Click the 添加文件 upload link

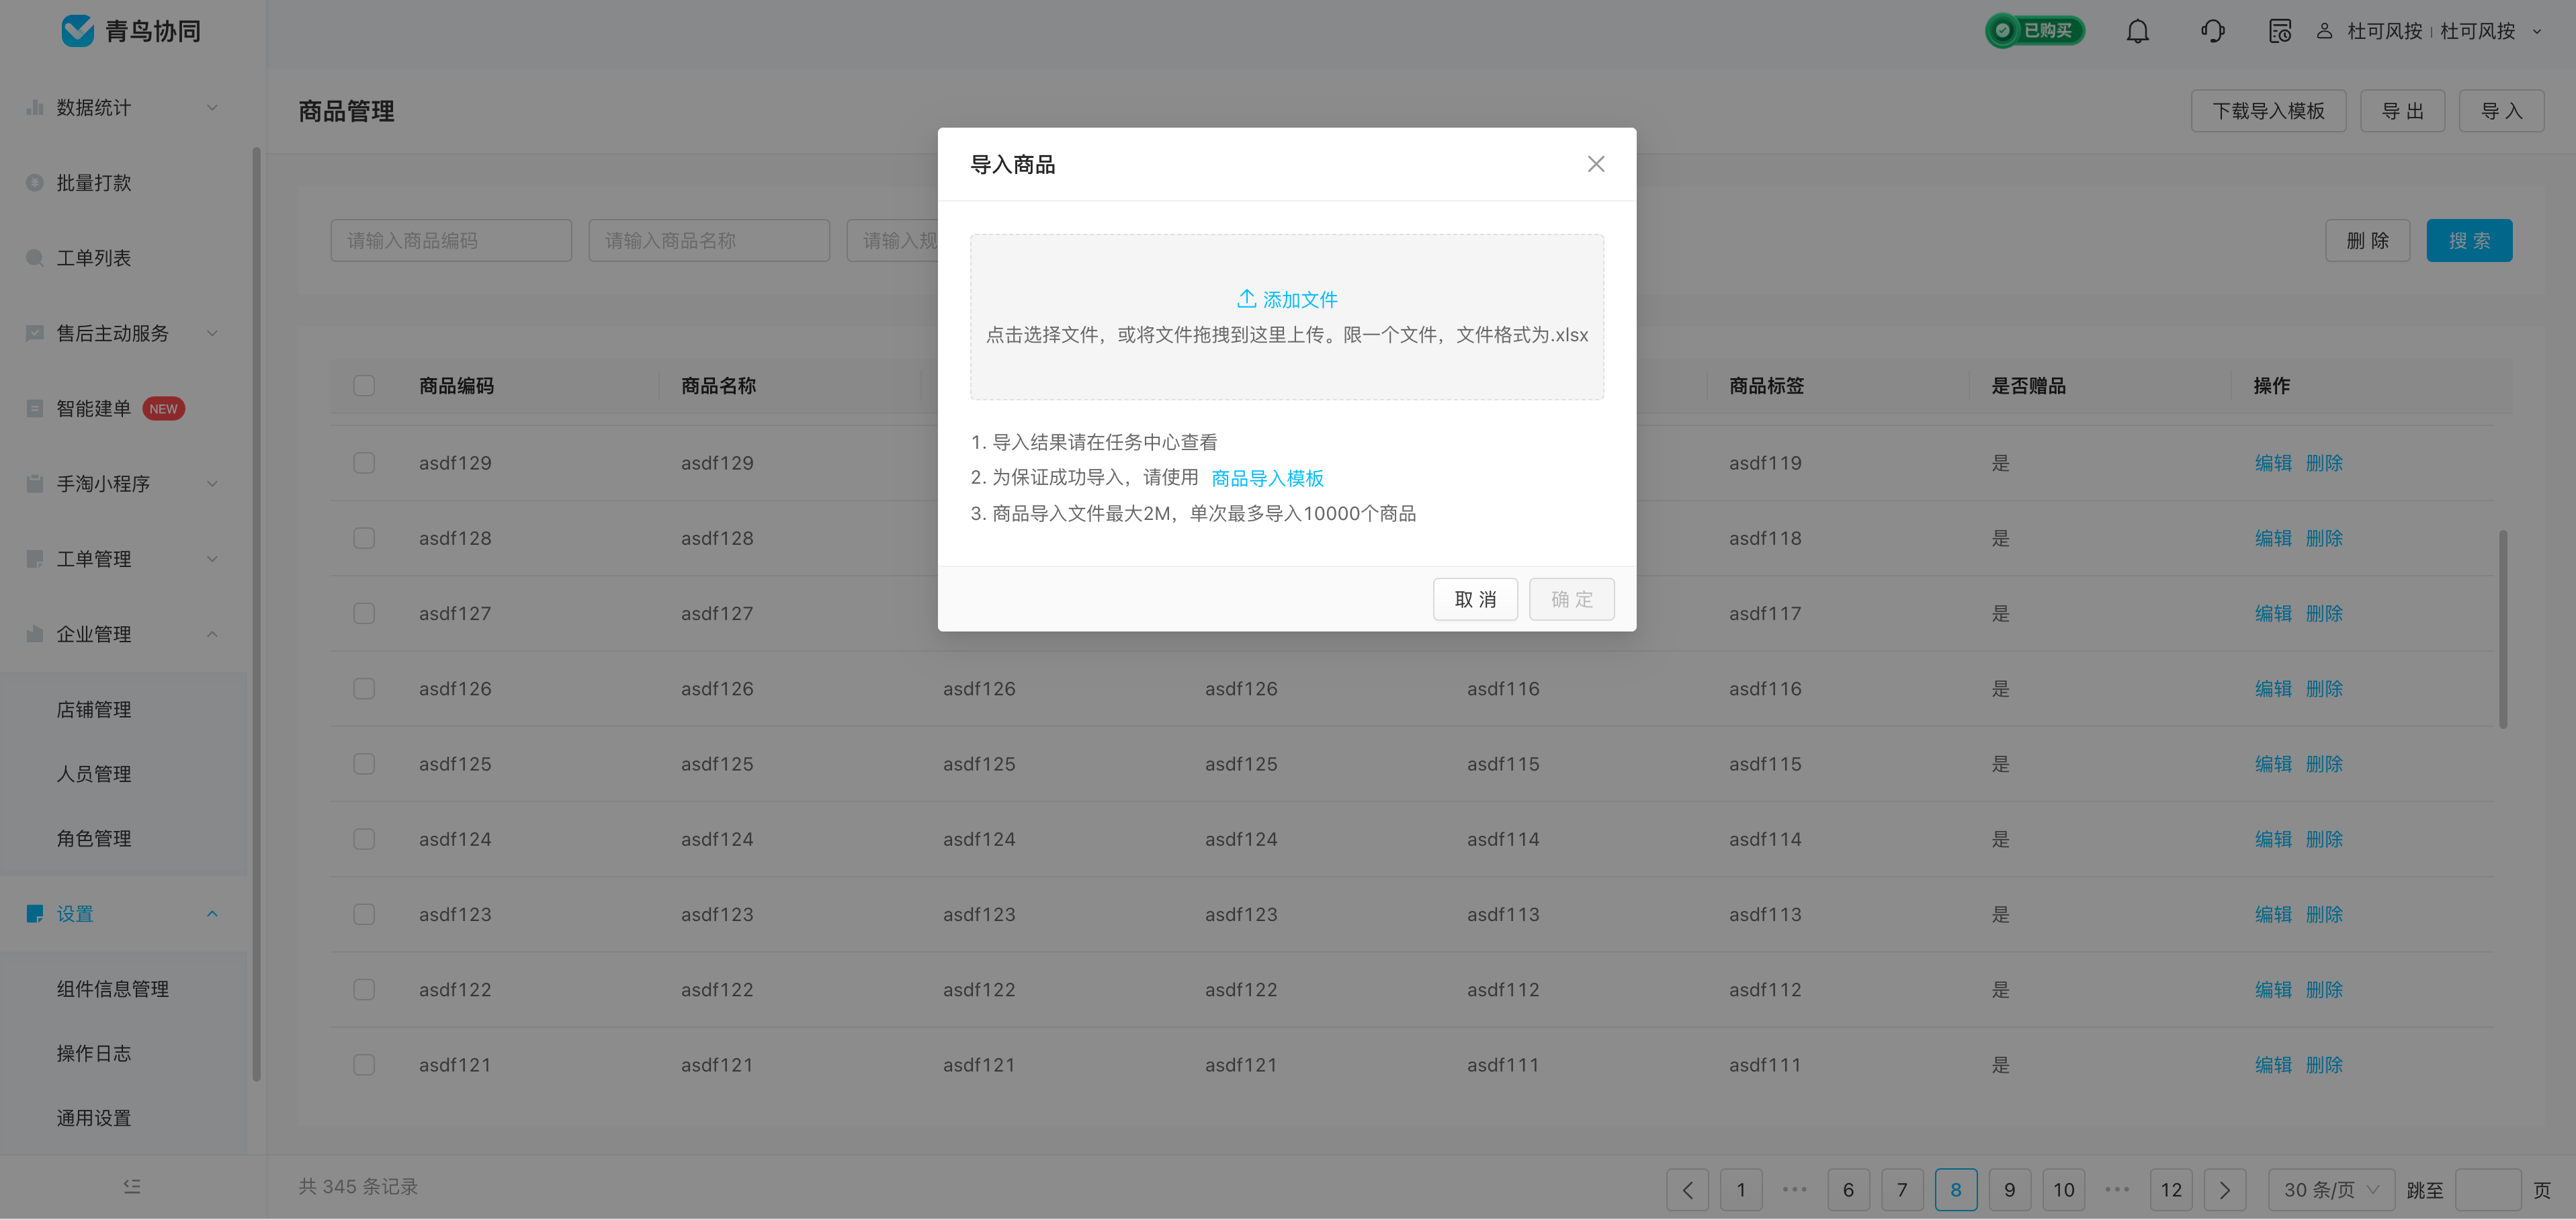click(x=1287, y=299)
